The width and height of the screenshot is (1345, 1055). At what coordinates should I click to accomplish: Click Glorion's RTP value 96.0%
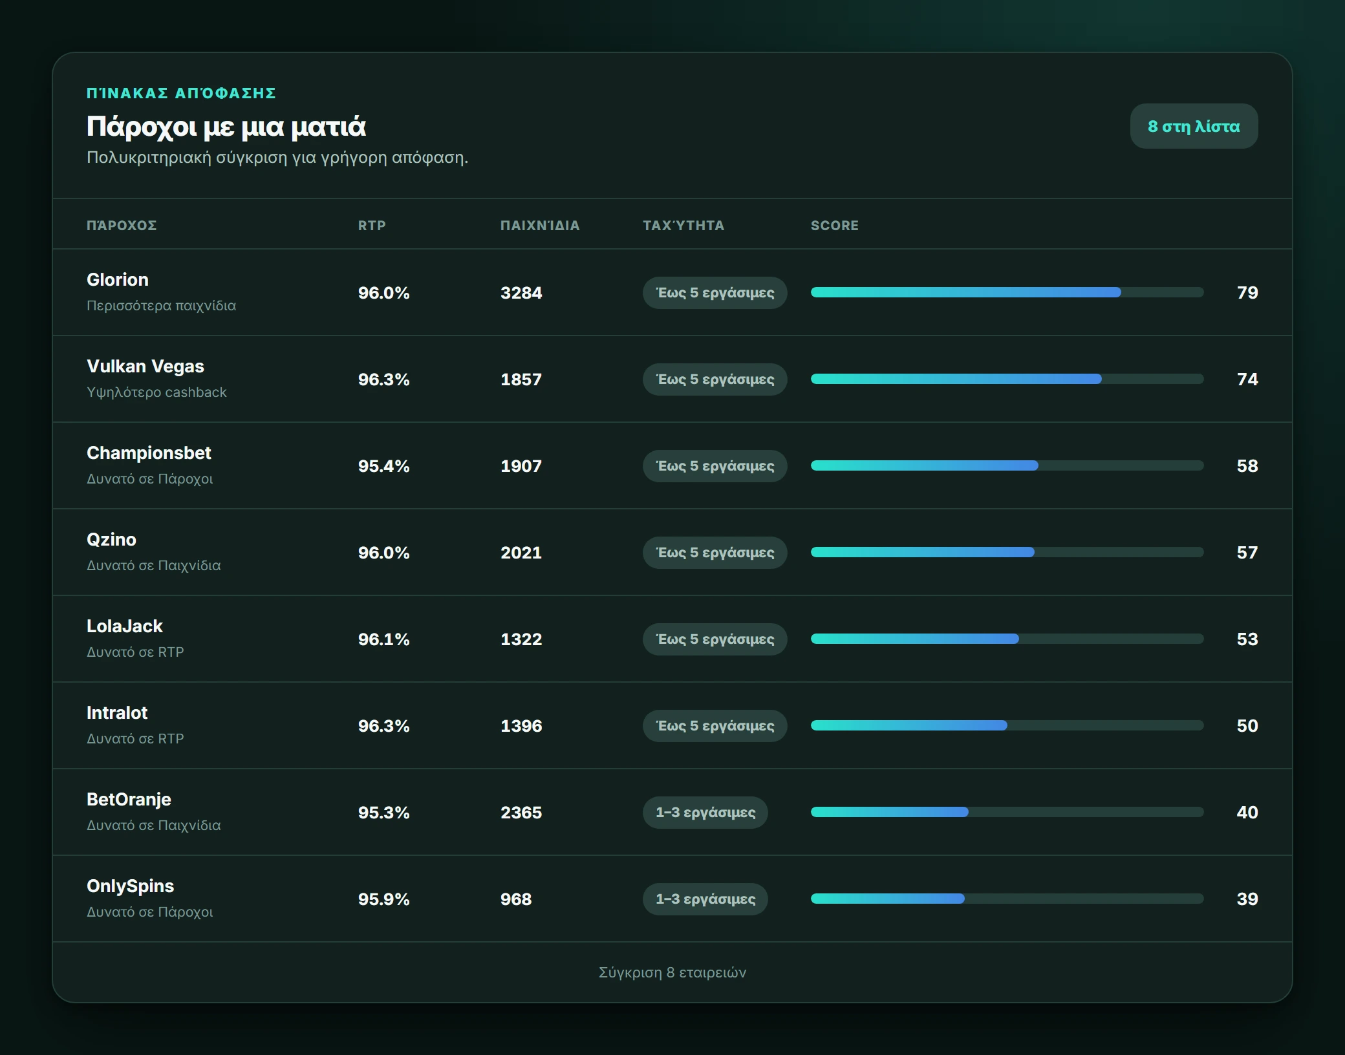click(384, 293)
